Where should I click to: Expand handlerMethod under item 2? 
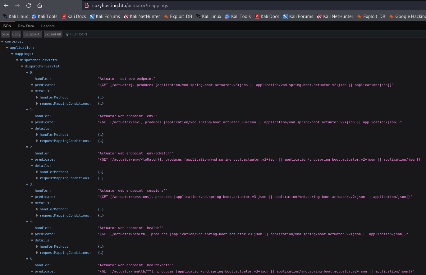[37, 172]
